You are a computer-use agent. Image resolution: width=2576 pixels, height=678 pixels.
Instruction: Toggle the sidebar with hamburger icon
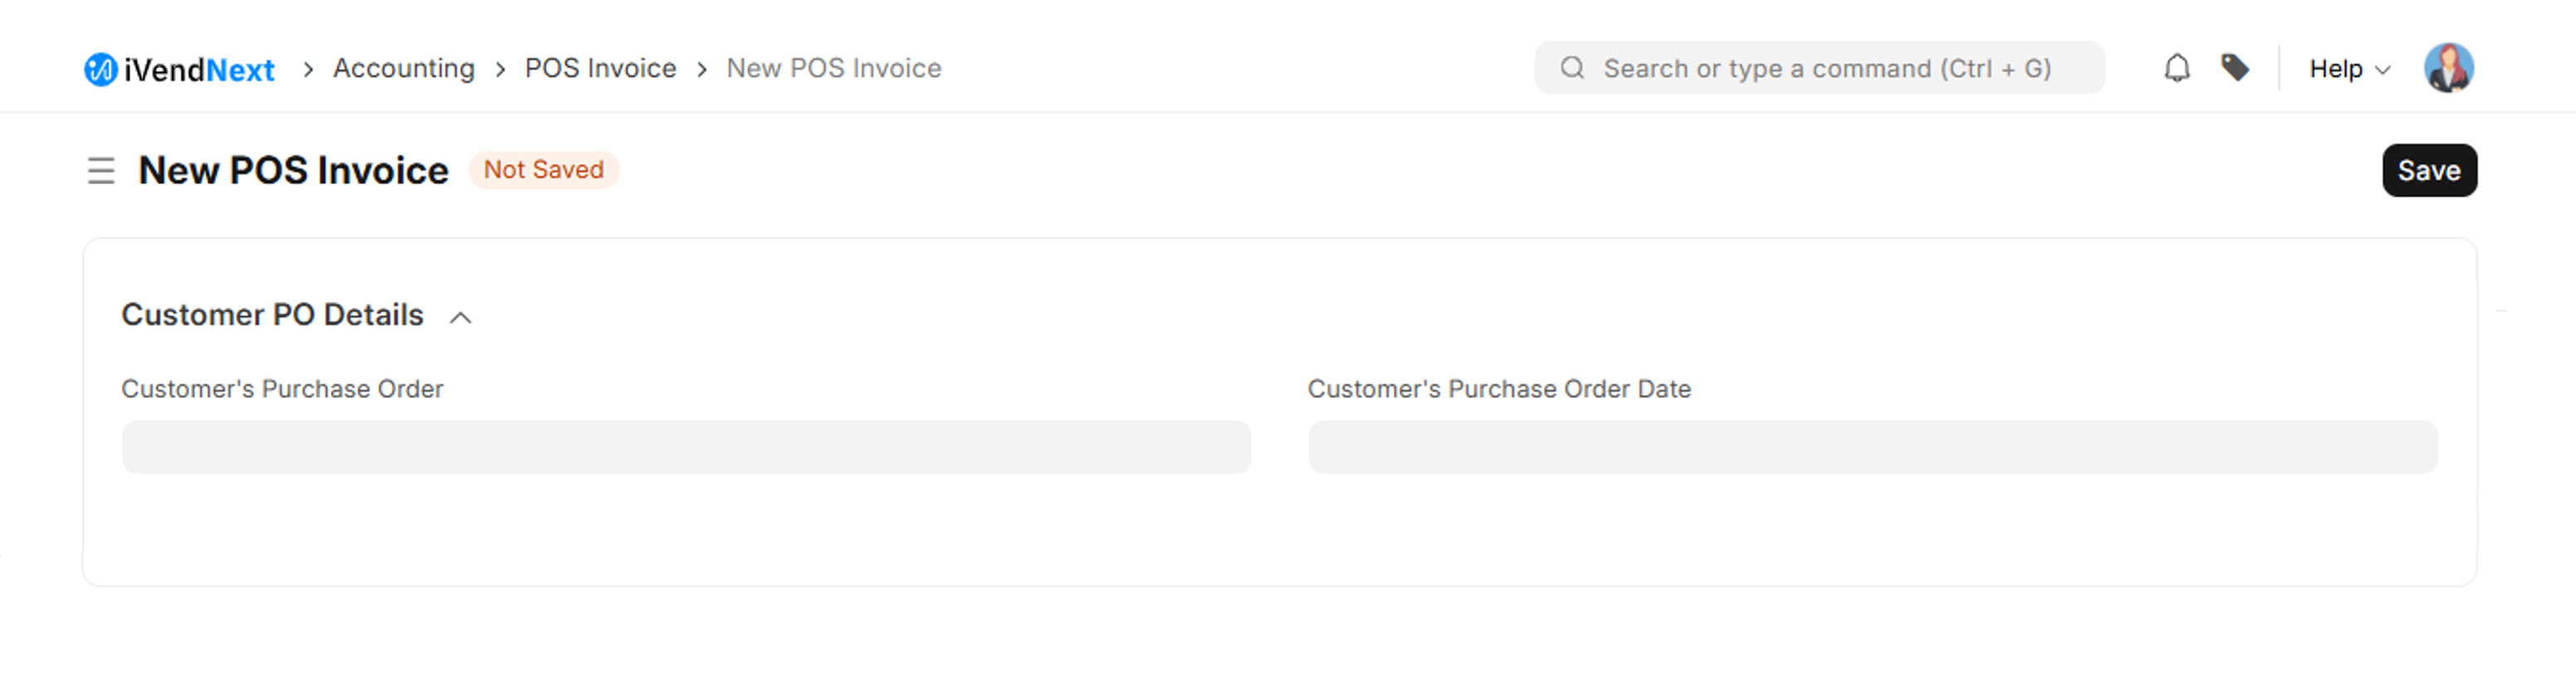point(101,171)
